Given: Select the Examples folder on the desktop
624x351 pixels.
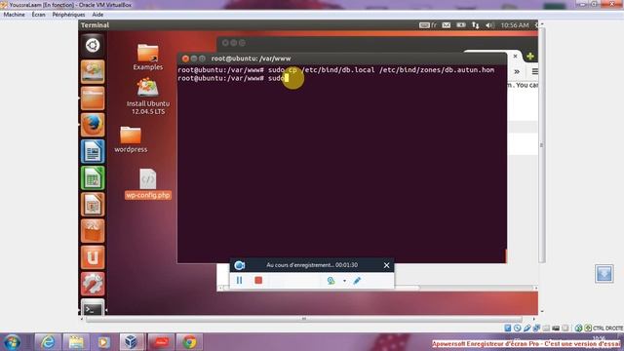Looking at the screenshot, I should (147, 57).
